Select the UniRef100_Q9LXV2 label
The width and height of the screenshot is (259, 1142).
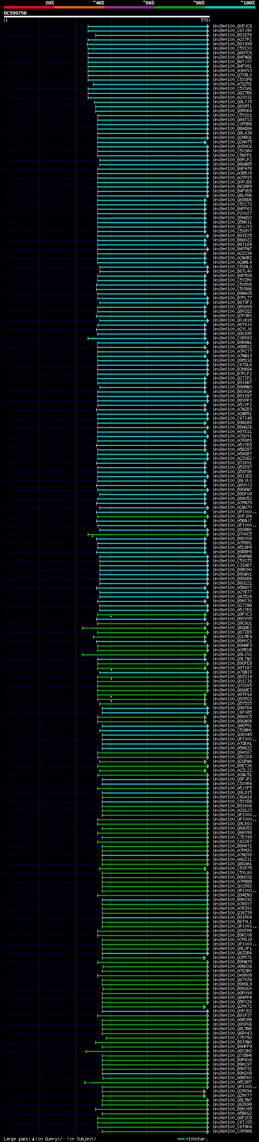[232, 654]
